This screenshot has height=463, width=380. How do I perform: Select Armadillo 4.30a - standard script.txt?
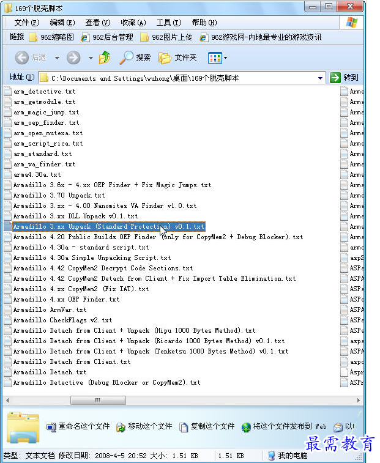[81, 248]
